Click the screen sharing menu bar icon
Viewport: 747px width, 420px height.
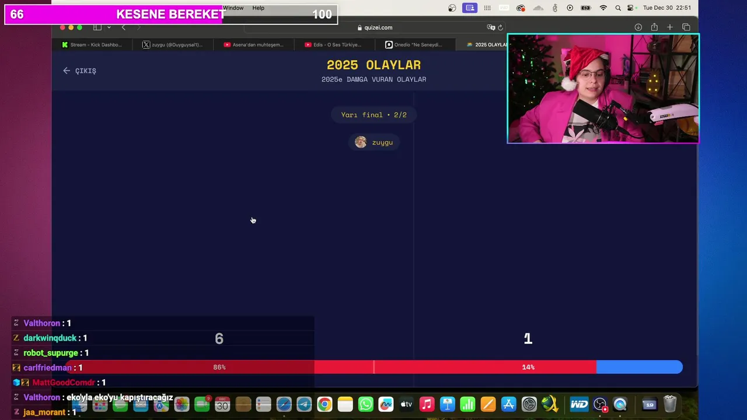[470, 8]
